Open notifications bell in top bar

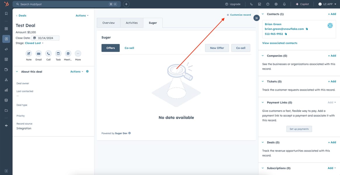[284, 4]
